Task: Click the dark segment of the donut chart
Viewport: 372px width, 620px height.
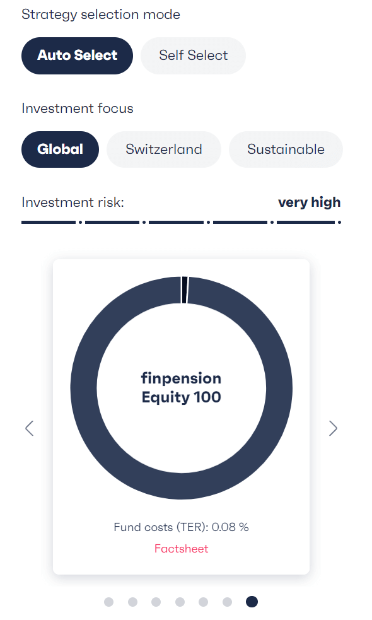Action: point(182,486)
